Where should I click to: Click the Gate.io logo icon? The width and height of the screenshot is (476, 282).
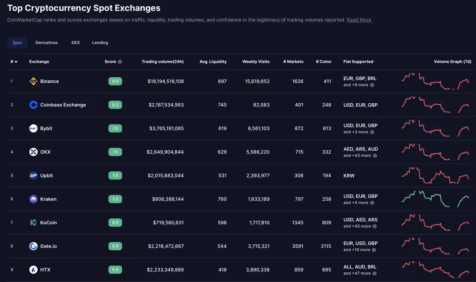[x=33, y=246]
